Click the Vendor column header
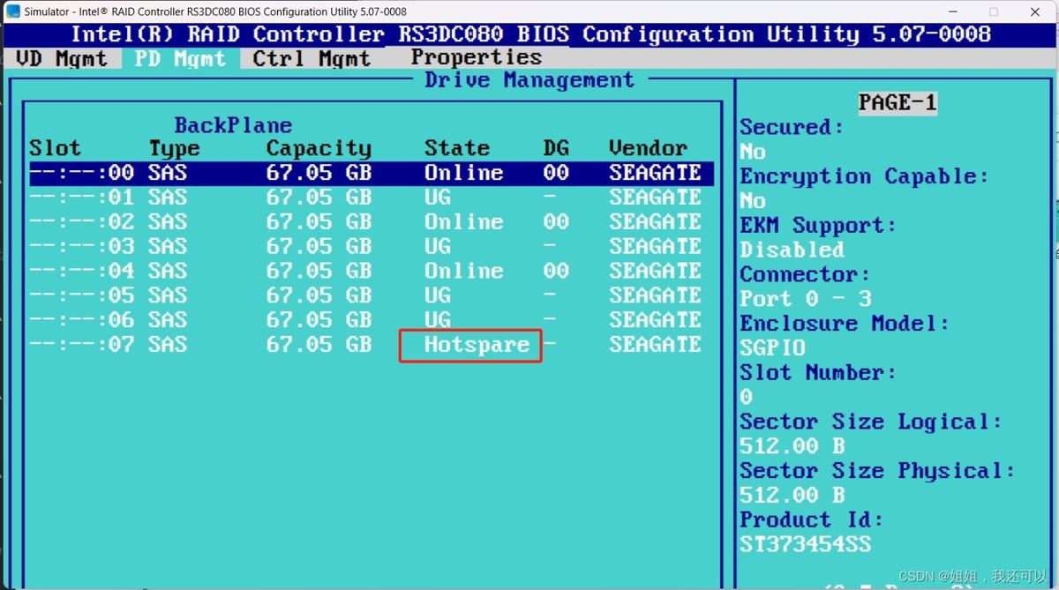Screen dimensions: 1059x590 [648, 148]
